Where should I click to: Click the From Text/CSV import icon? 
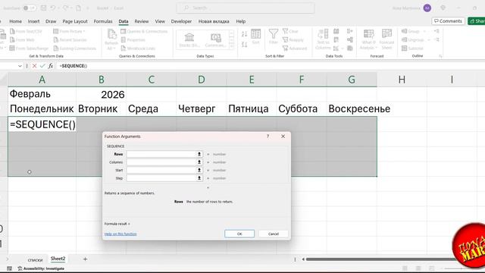pyautogui.click(x=12, y=31)
